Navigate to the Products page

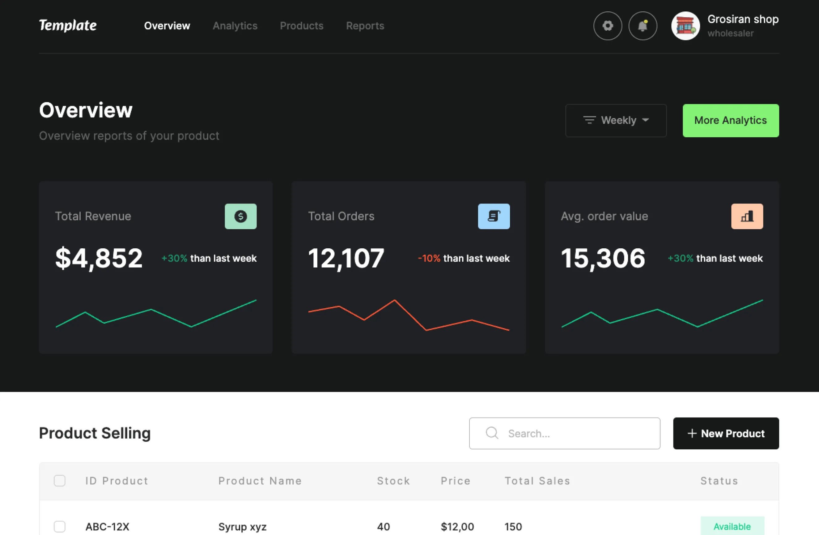point(302,26)
